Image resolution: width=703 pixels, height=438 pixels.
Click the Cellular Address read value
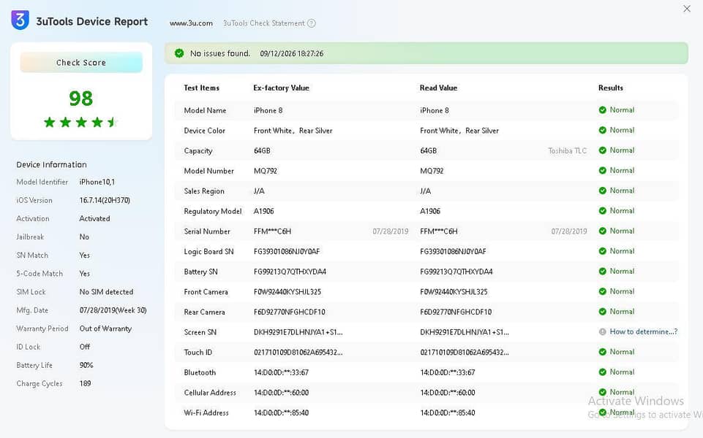point(448,392)
